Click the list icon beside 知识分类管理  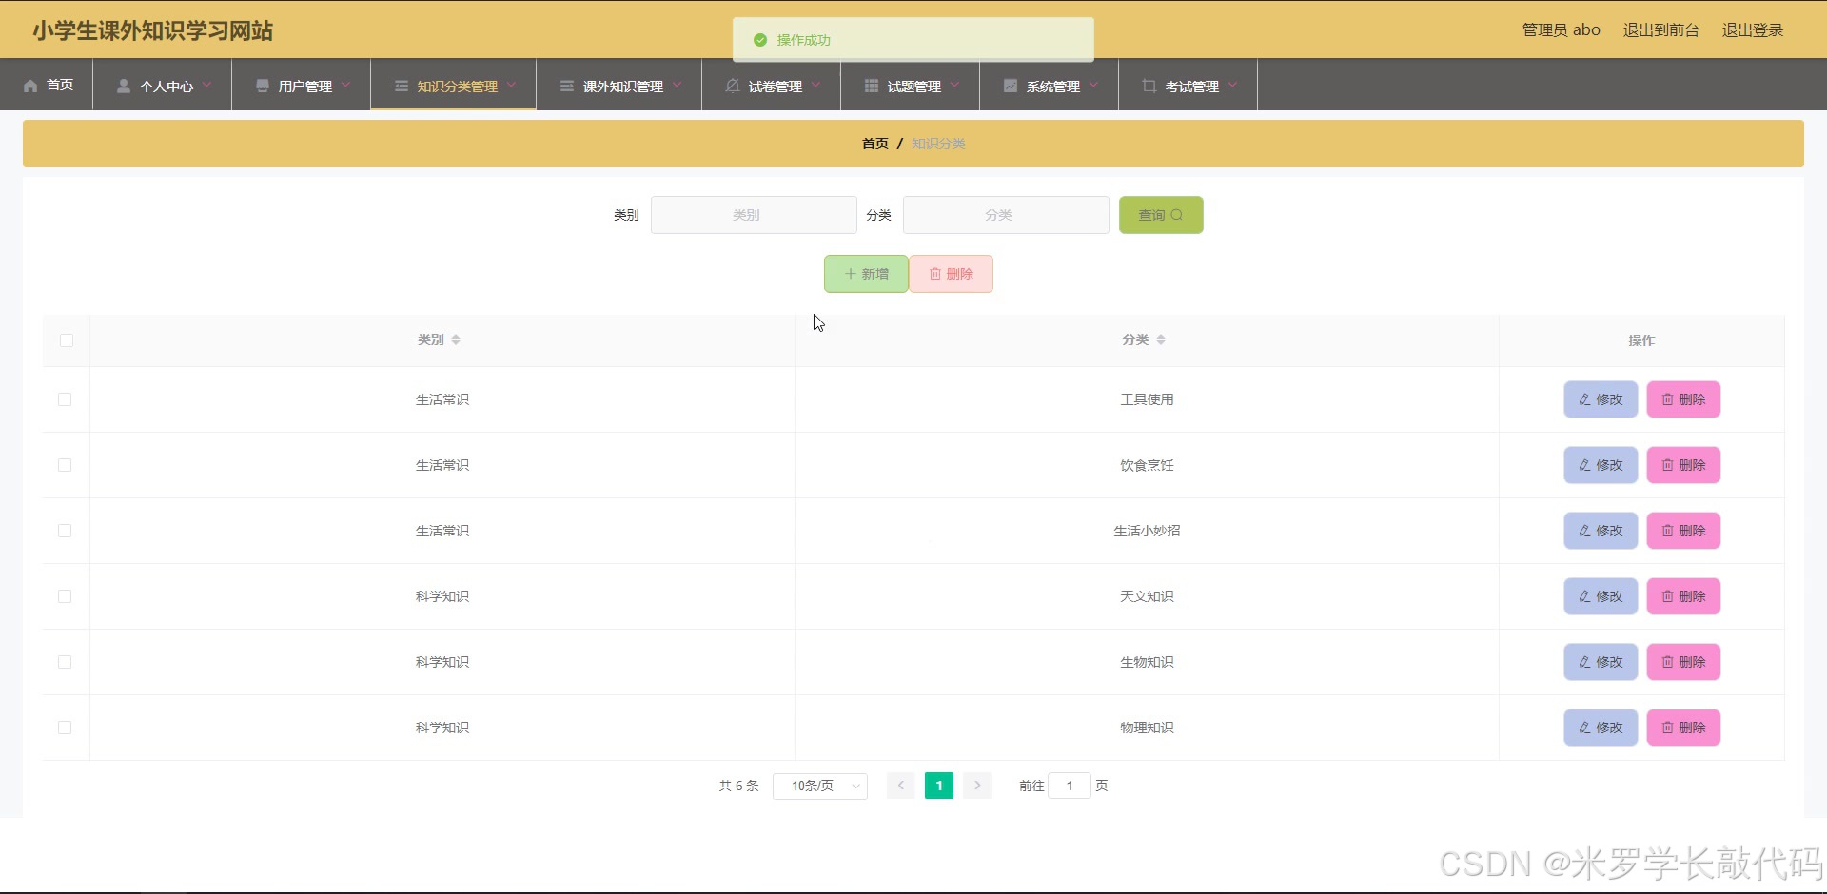[x=402, y=86]
